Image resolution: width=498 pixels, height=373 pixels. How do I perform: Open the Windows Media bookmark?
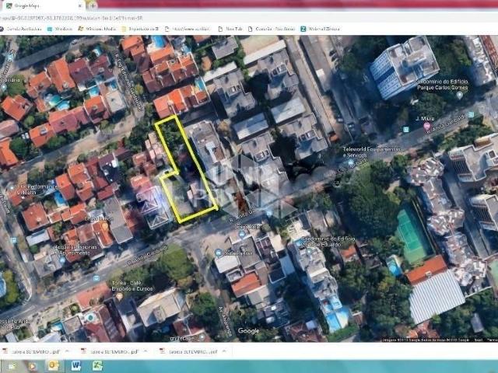click(x=96, y=29)
